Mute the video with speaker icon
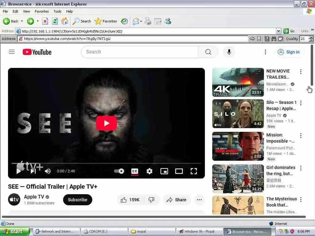 [48, 171]
